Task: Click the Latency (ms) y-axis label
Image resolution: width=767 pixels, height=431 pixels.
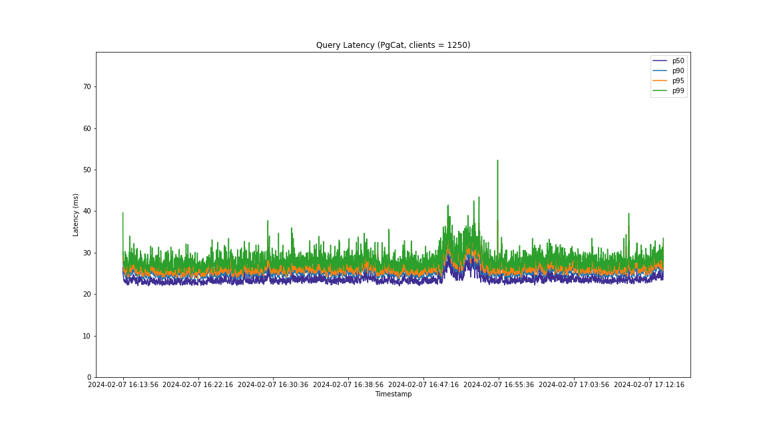Action: click(x=76, y=215)
